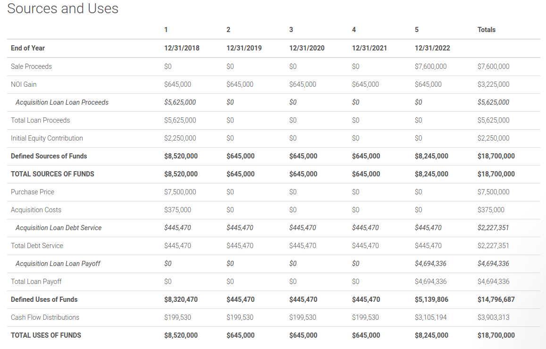
Task: Select the Total Debt Service total of $2,227,351
Action: (x=493, y=246)
